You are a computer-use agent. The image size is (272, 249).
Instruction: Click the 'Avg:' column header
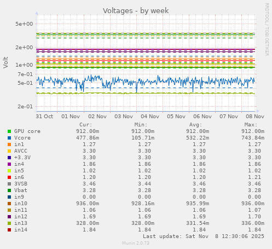click(x=196, y=125)
